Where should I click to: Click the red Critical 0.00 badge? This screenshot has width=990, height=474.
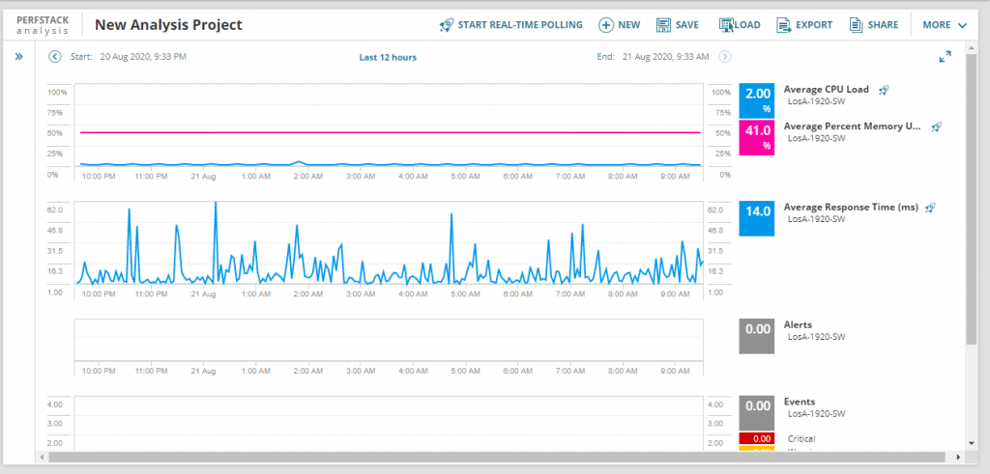pyautogui.click(x=756, y=438)
